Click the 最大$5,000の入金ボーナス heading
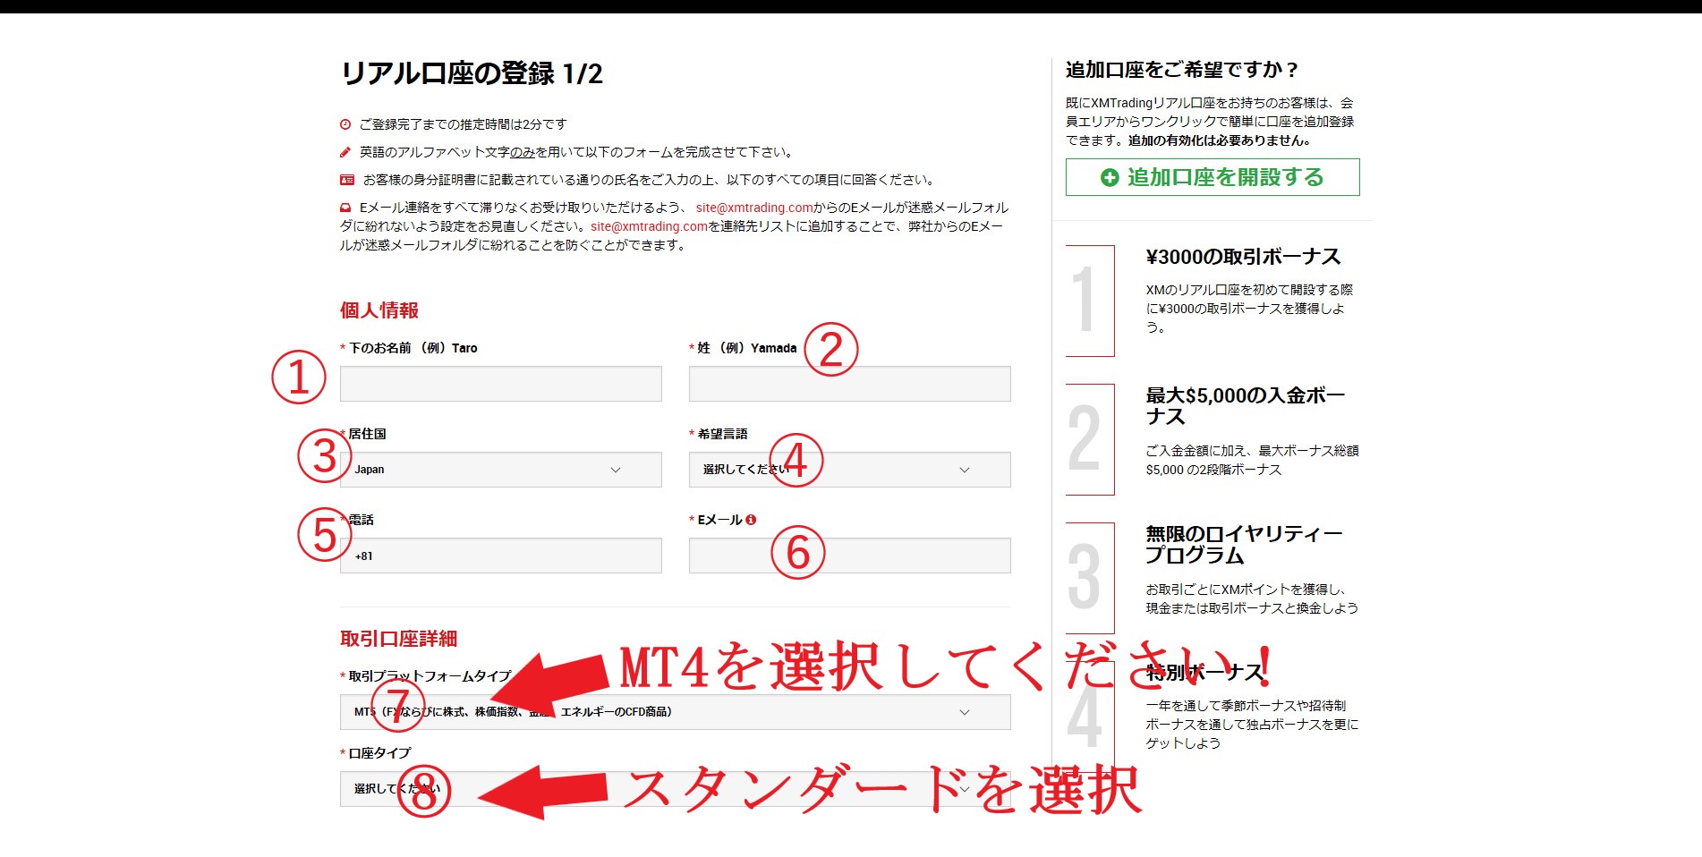 click(1245, 406)
